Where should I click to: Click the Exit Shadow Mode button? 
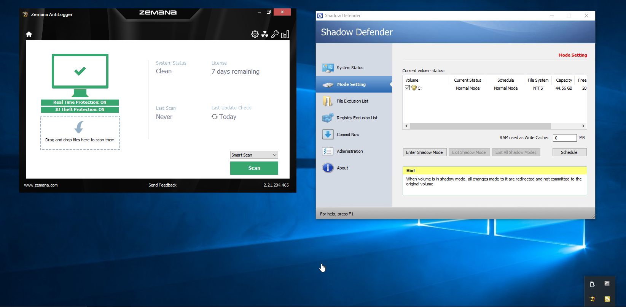[x=469, y=152]
